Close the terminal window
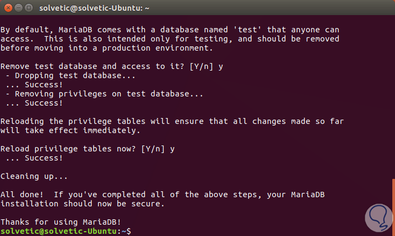Viewport: 395px width, 236px height. [x=8, y=8]
